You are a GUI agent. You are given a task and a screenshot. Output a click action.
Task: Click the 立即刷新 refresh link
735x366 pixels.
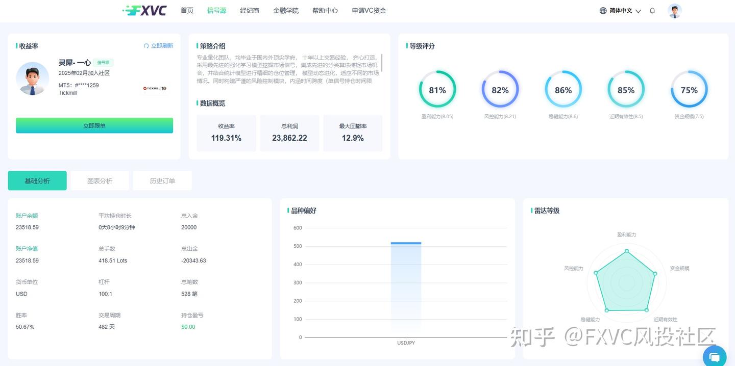[162, 45]
